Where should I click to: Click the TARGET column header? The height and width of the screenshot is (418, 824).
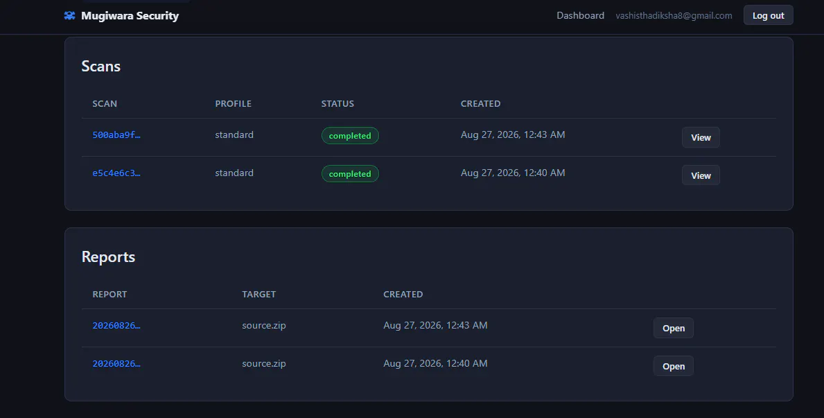[x=258, y=295]
